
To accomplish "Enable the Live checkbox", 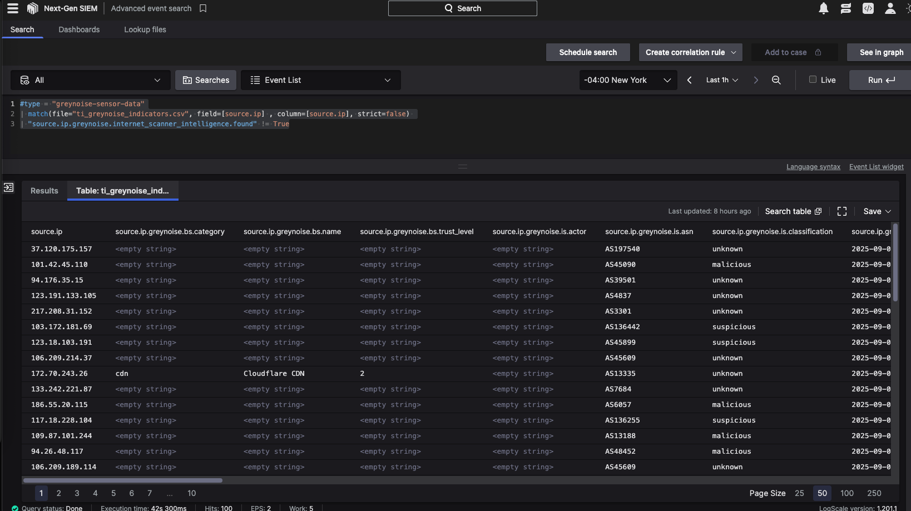I will pyautogui.click(x=813, y=80).
